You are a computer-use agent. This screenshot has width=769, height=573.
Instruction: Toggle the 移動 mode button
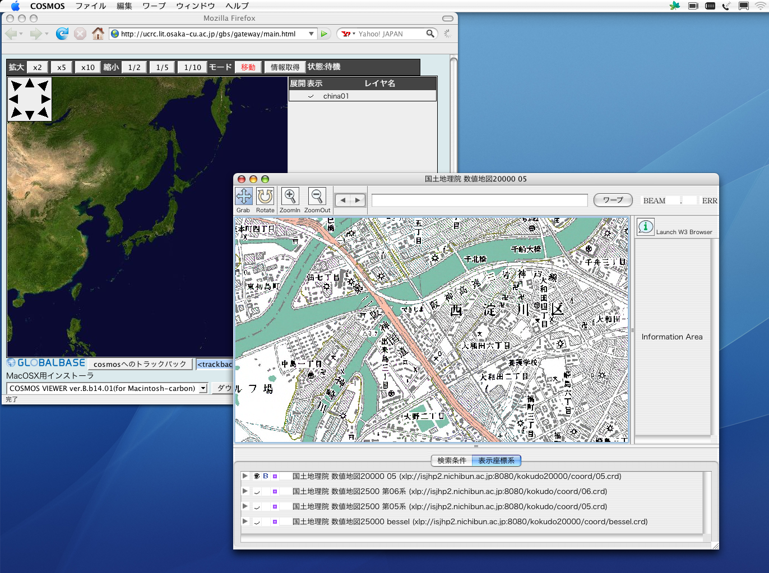(248, 67)
